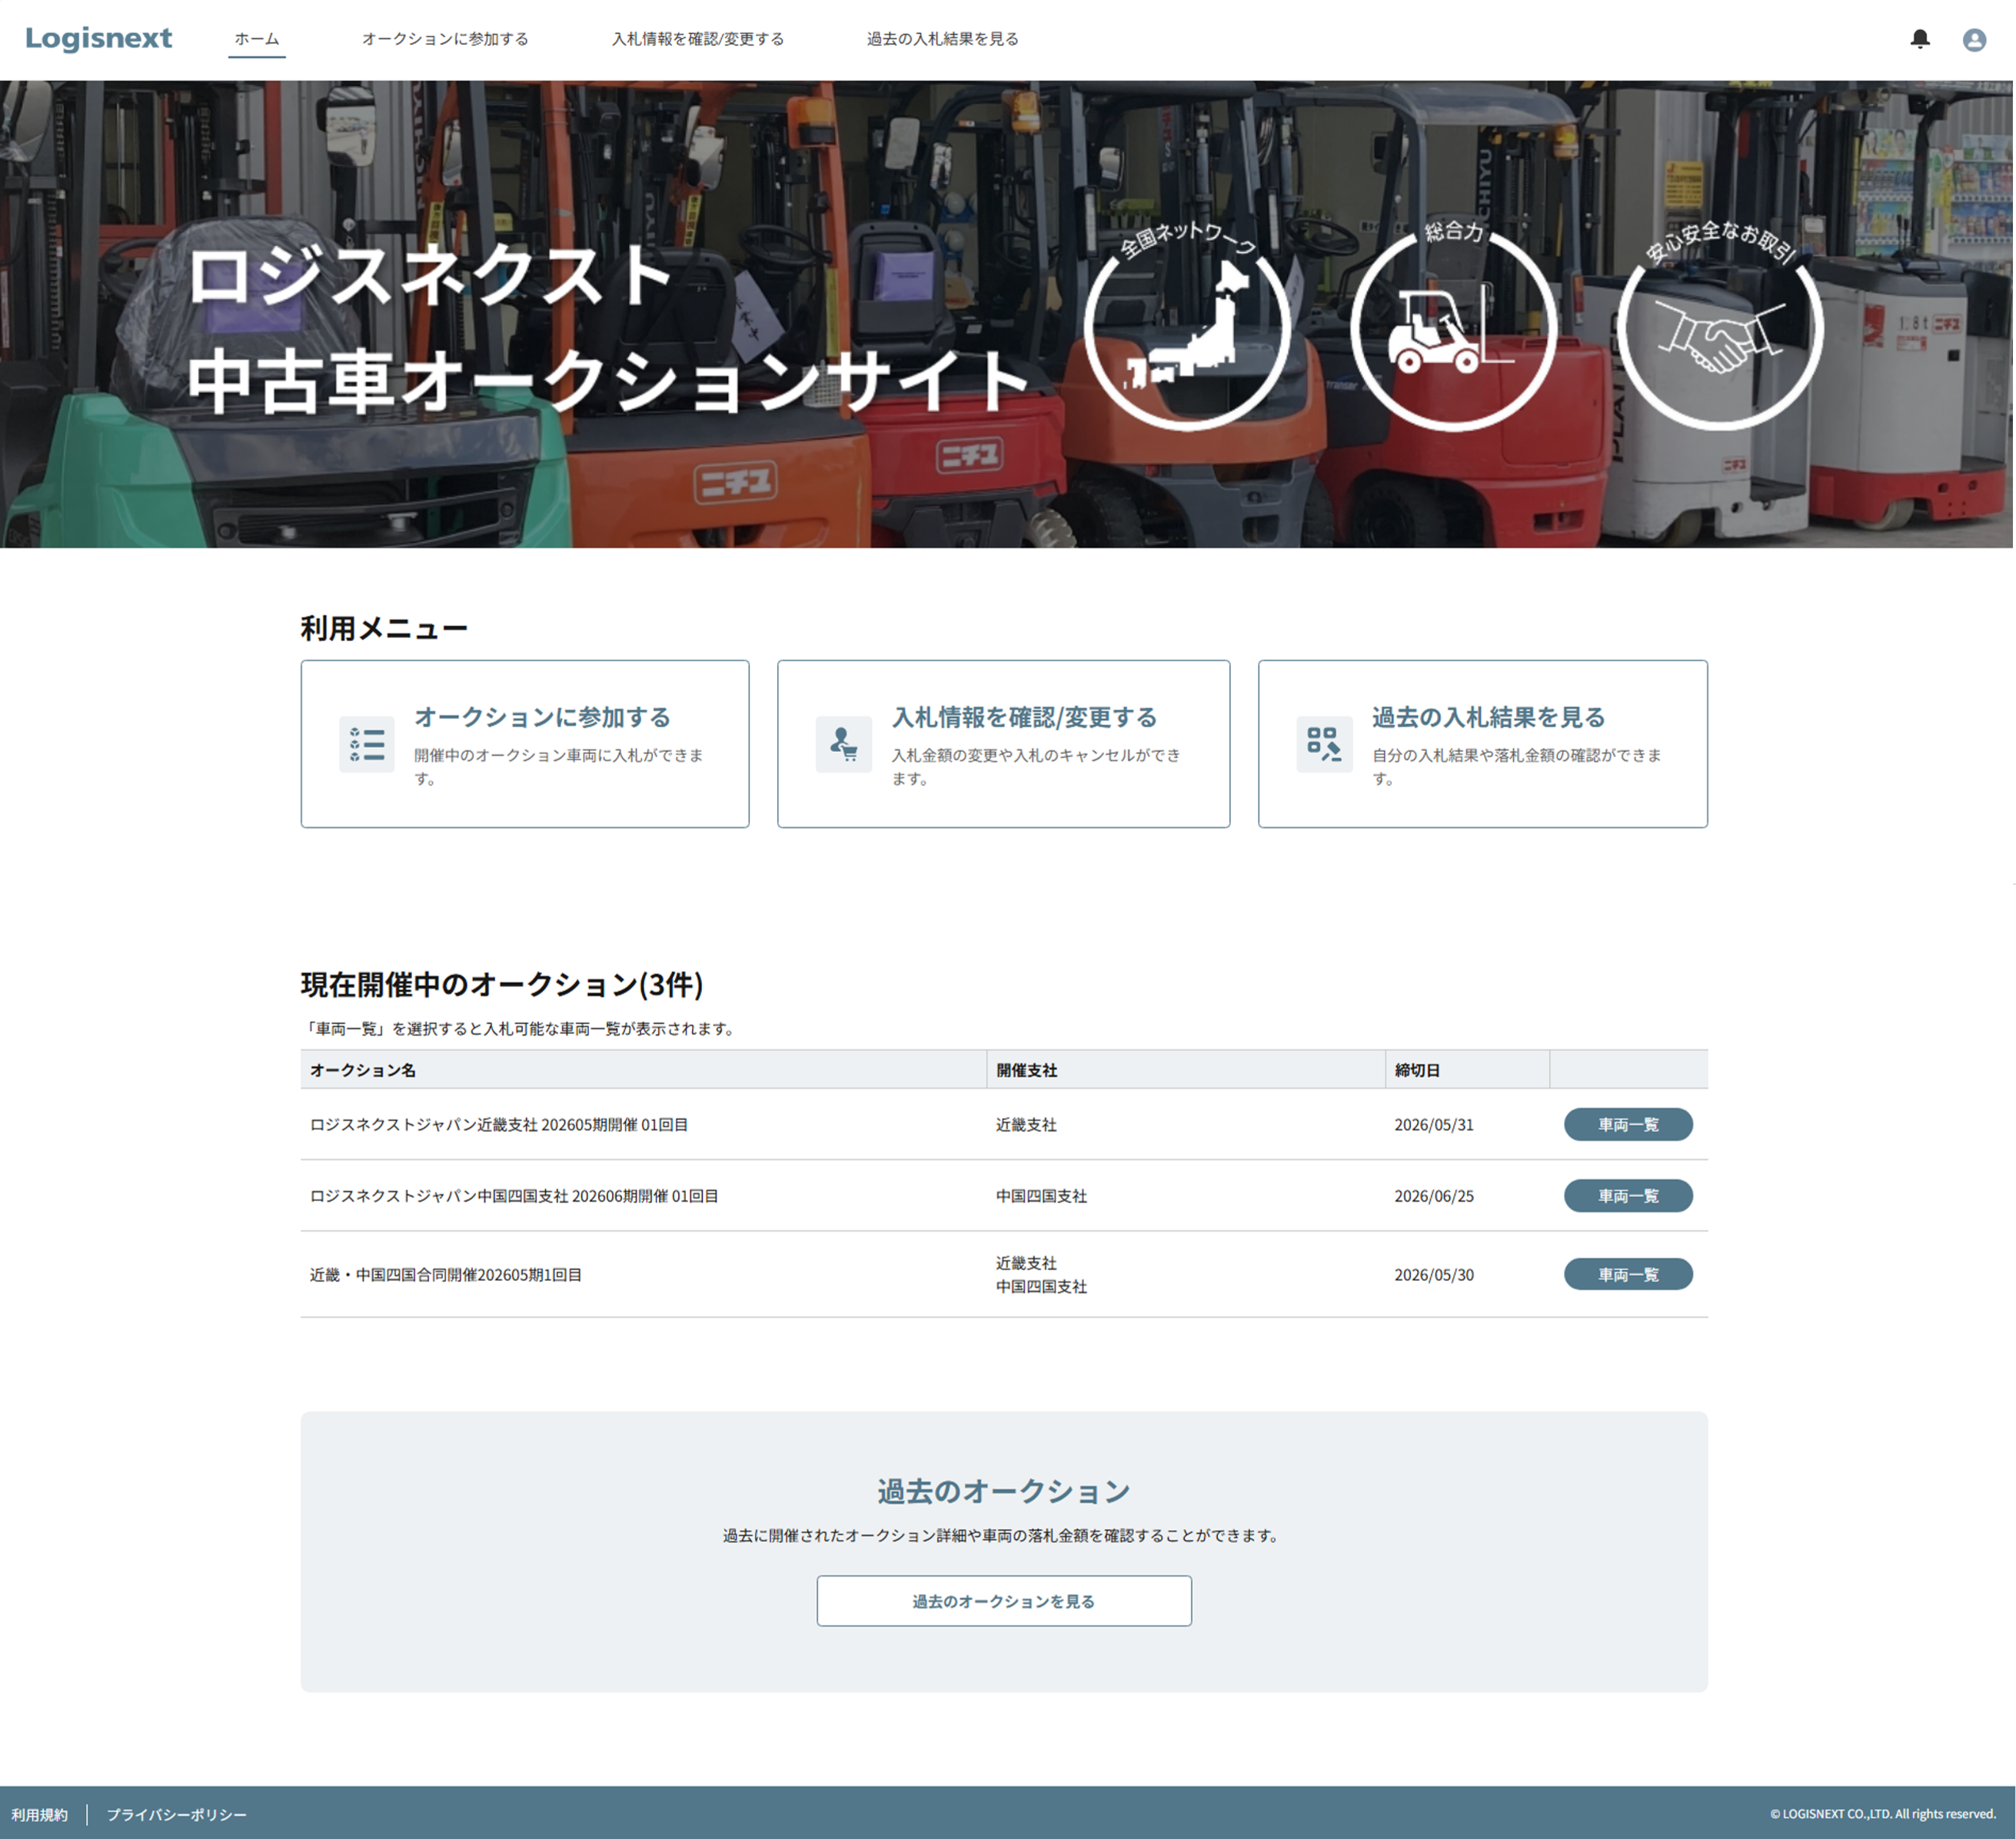Select the ホーム nav tab
2016x1839 pixels.
coord(257,39)
